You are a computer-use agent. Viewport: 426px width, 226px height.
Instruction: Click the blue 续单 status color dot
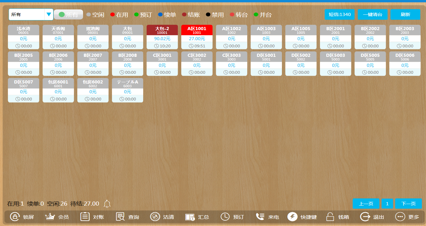tap(160, 15)
